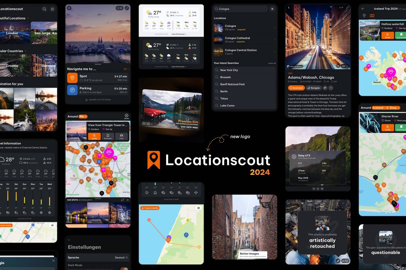Switch to pin list tab in Iceland Trip
406x270 pixels.
(364, 16)
